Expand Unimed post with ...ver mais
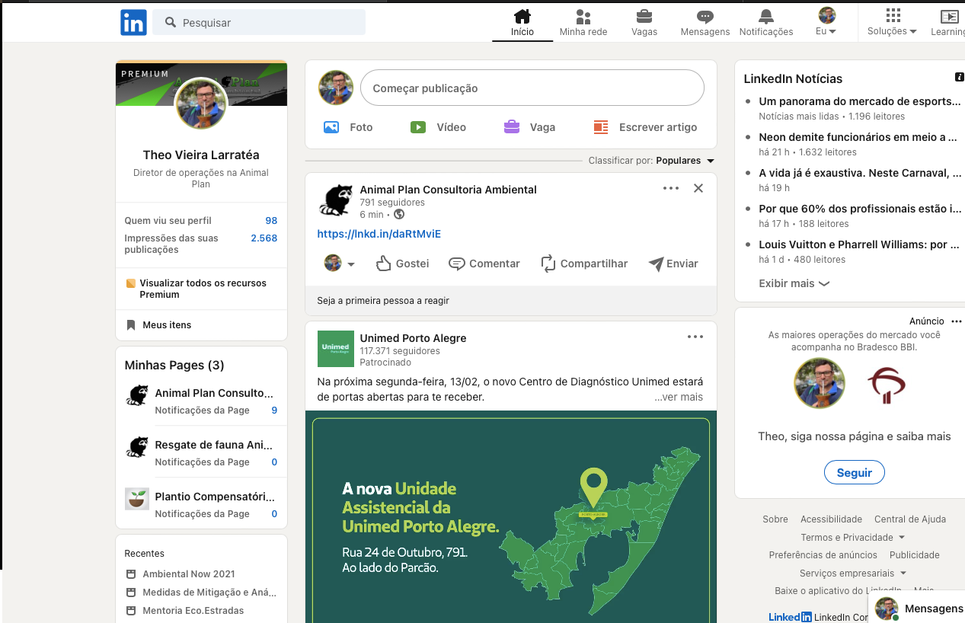The image size is (965, 623). pyautogui.click(x=679, y=397)
